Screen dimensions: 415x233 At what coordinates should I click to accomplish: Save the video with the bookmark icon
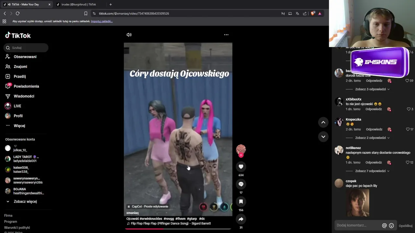pyautogui.click(x=241, y=202)
